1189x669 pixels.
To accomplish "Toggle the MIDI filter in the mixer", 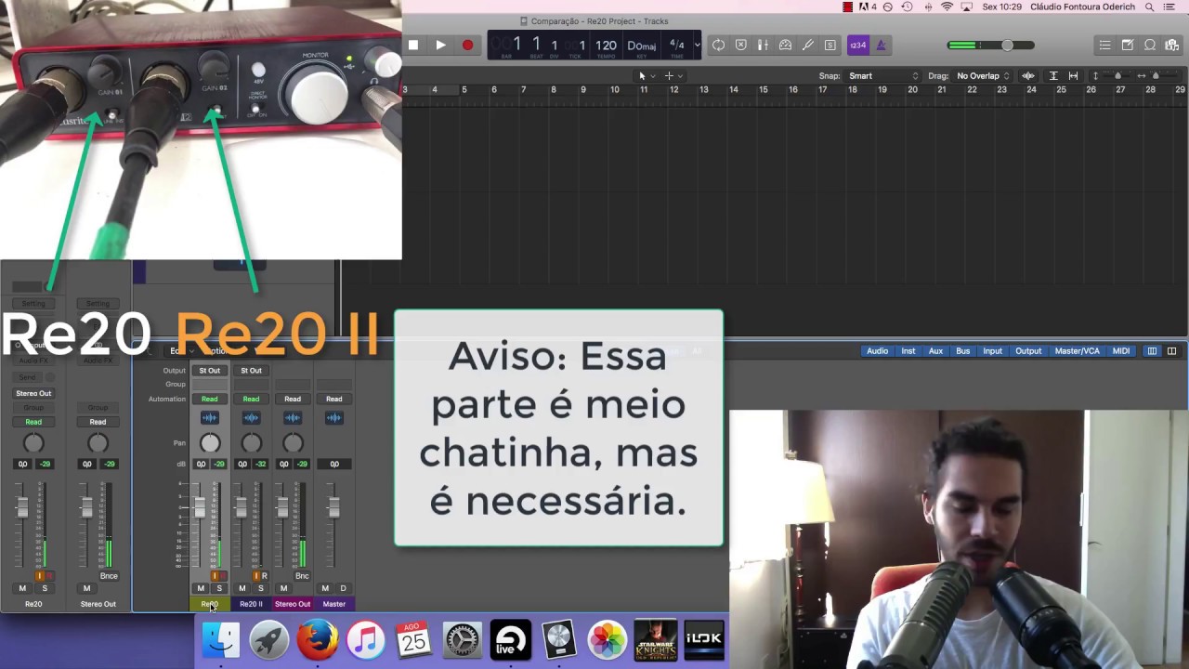I will coord(1121,351).
